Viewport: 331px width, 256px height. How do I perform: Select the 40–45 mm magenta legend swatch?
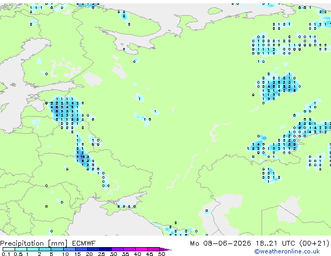pyautogui.click(x=141, y=249)
